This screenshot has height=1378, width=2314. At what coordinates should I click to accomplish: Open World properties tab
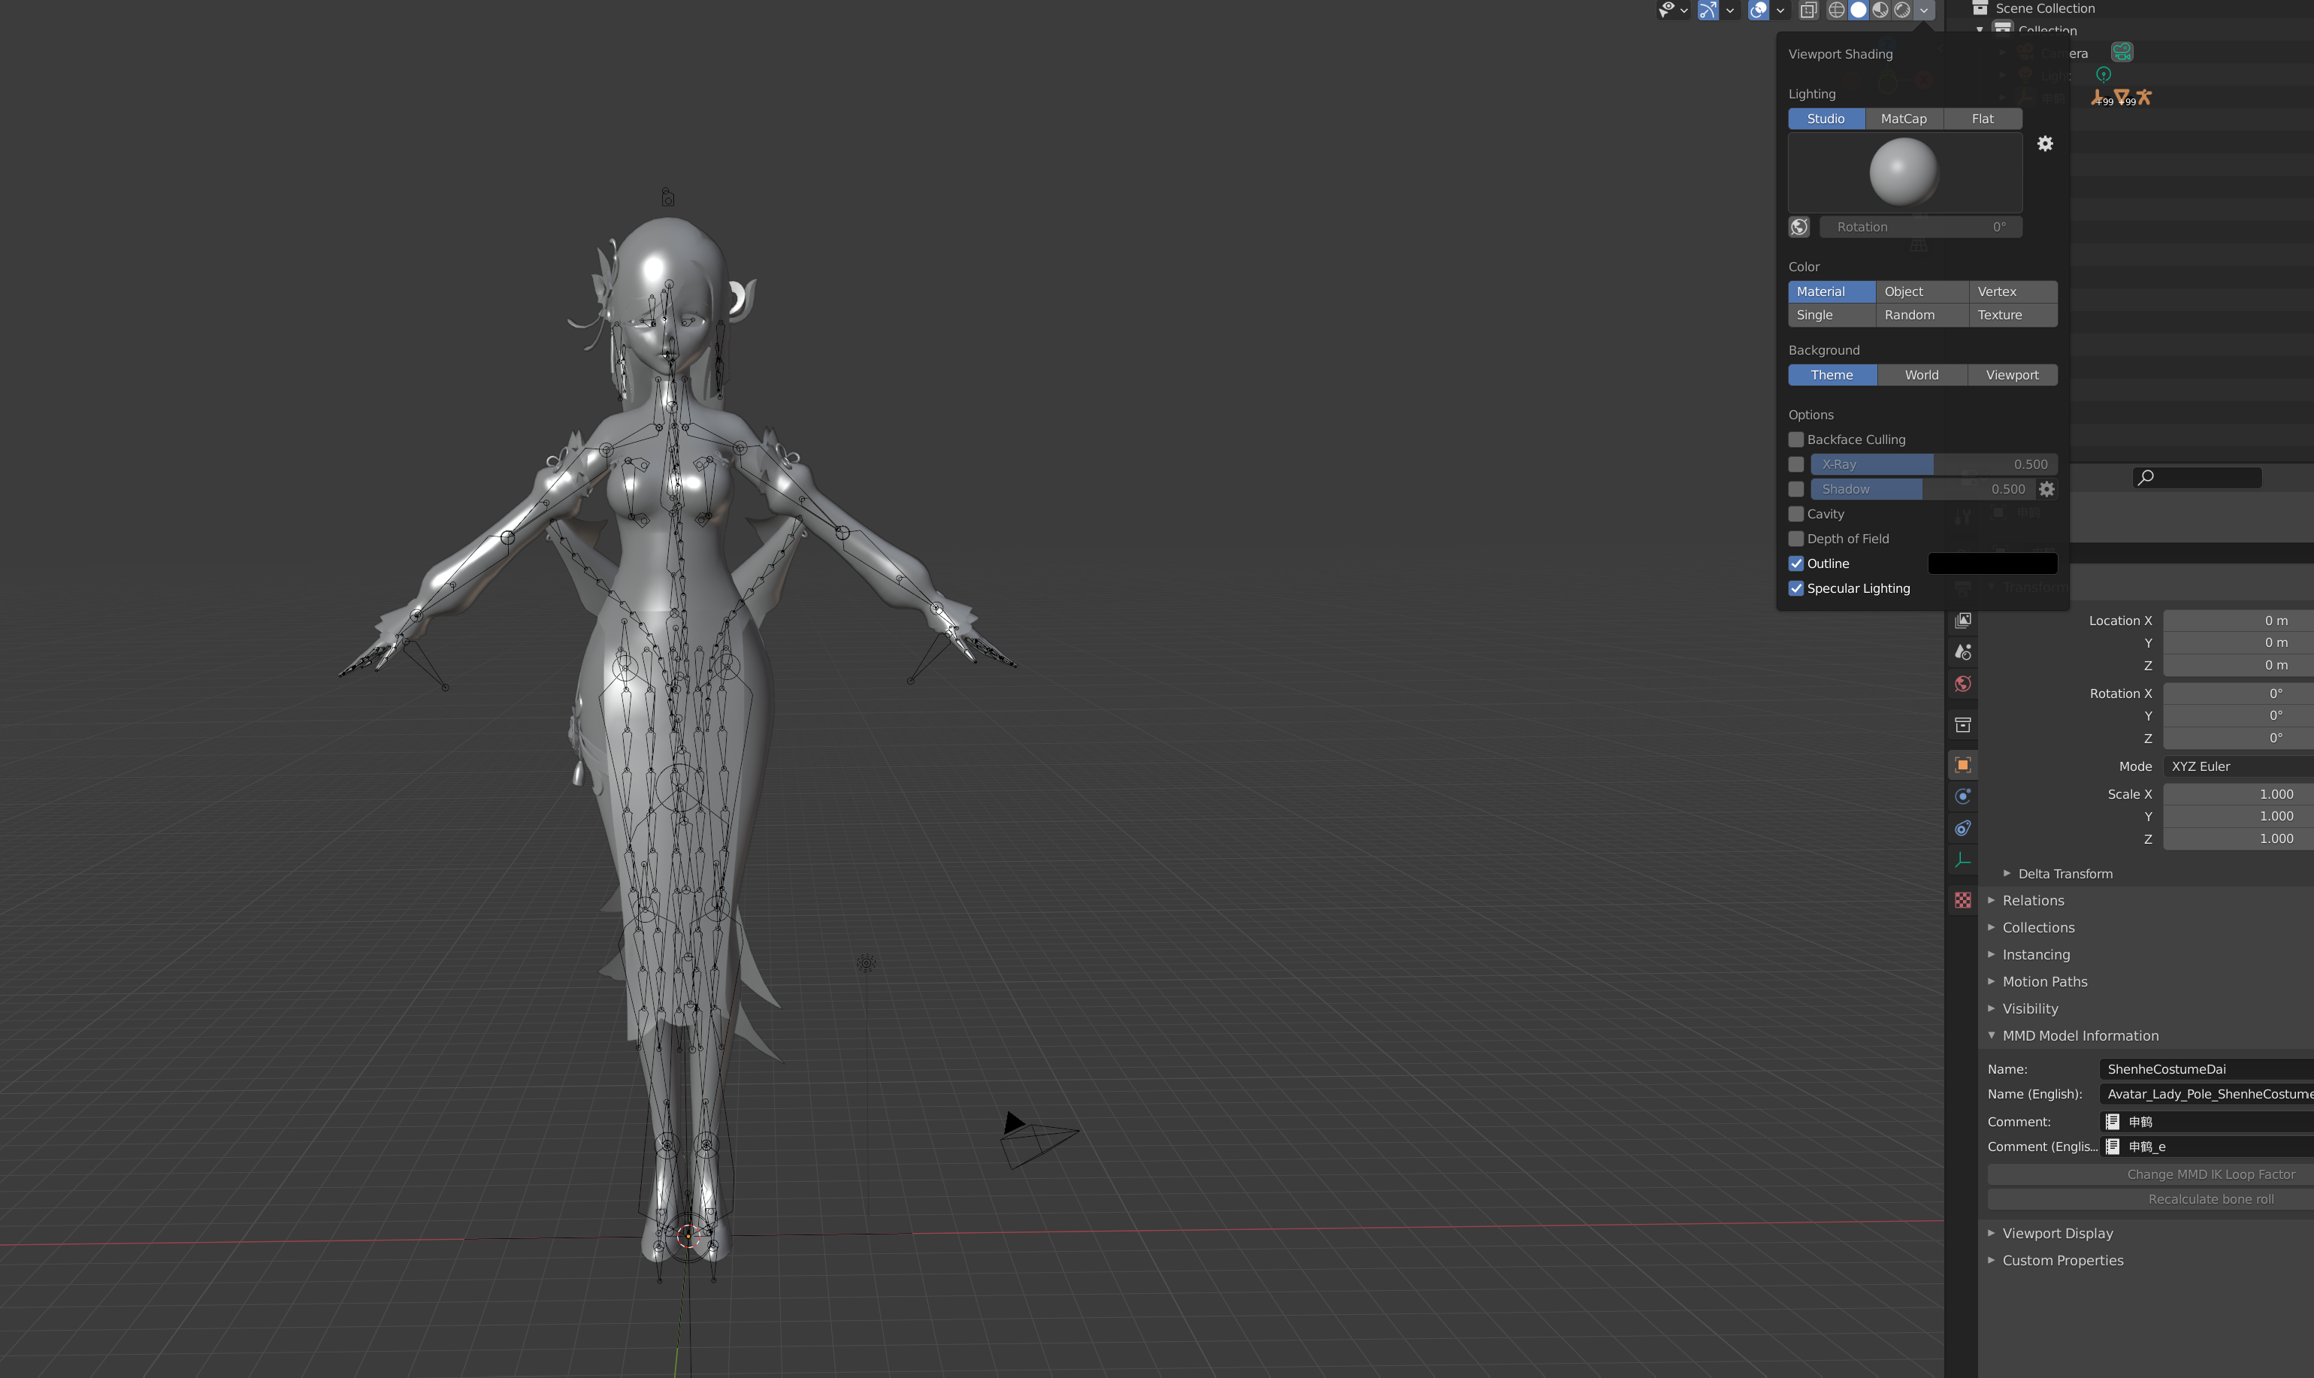(1962, 684)
